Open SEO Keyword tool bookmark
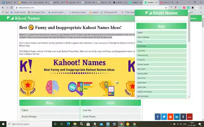The height and width of the screenshot is (127, 204). click(x=109, y=12)
